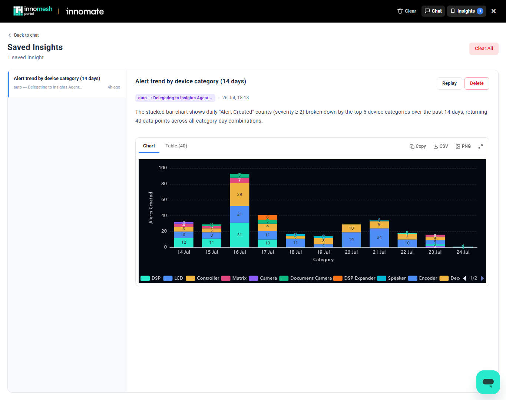The image size is (506, 400).
Task: Click the "26 Jul, 18:18" timestamp
Action: (235, 98)
